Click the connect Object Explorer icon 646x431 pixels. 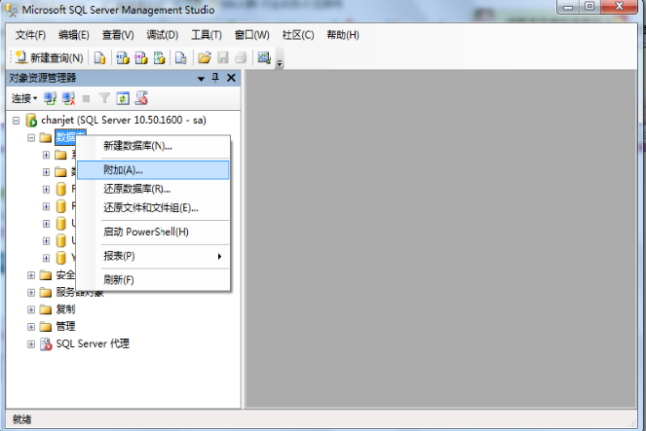point(50,98)
